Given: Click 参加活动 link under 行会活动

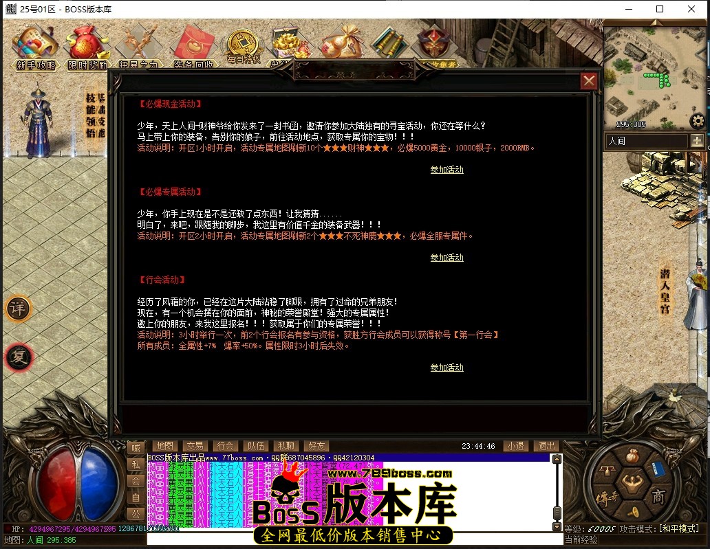Looking at the screenshot, I should 447,368.
